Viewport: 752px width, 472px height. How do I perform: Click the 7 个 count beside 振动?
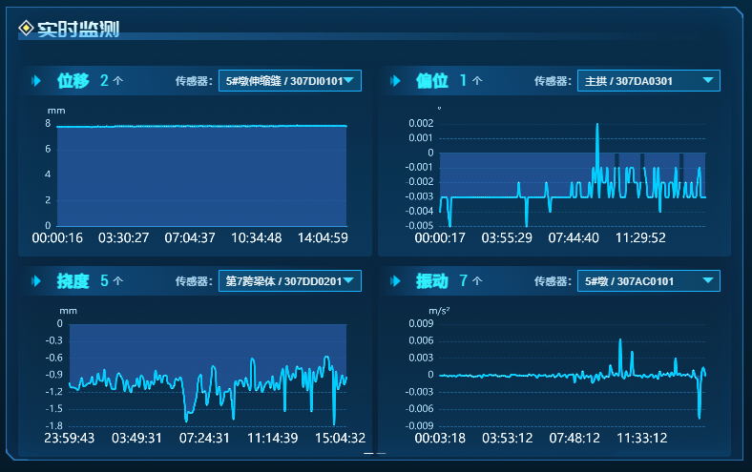coord(470,281)
